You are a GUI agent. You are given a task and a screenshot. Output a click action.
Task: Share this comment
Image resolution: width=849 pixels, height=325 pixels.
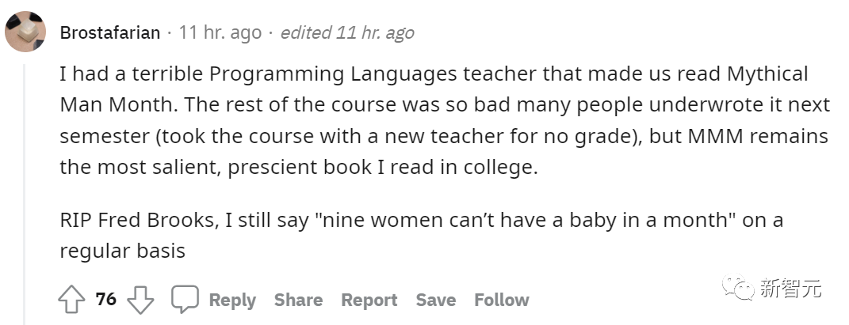click(x=298, y=300)
